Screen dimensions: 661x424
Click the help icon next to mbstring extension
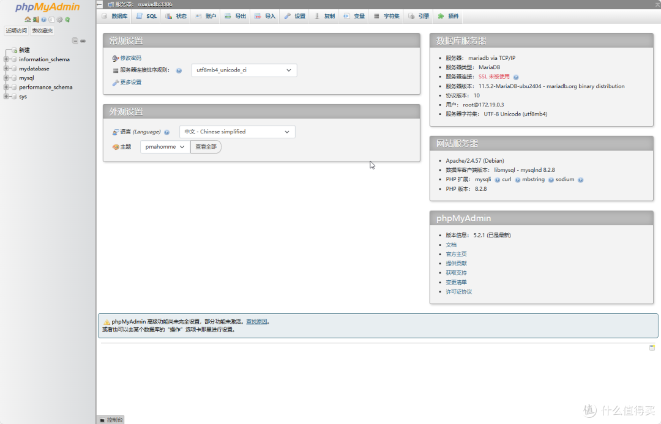(551, 179)
